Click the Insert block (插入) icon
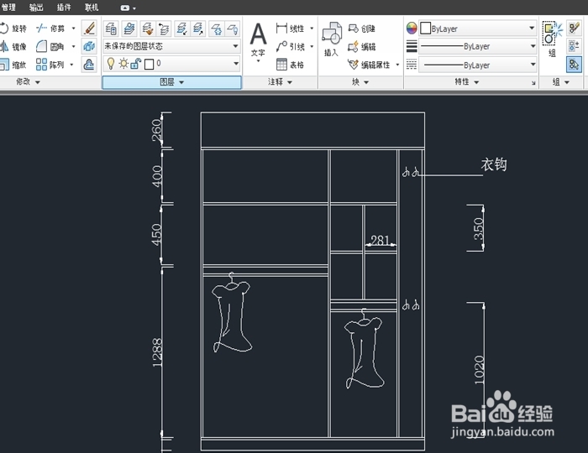 [332, 39]
